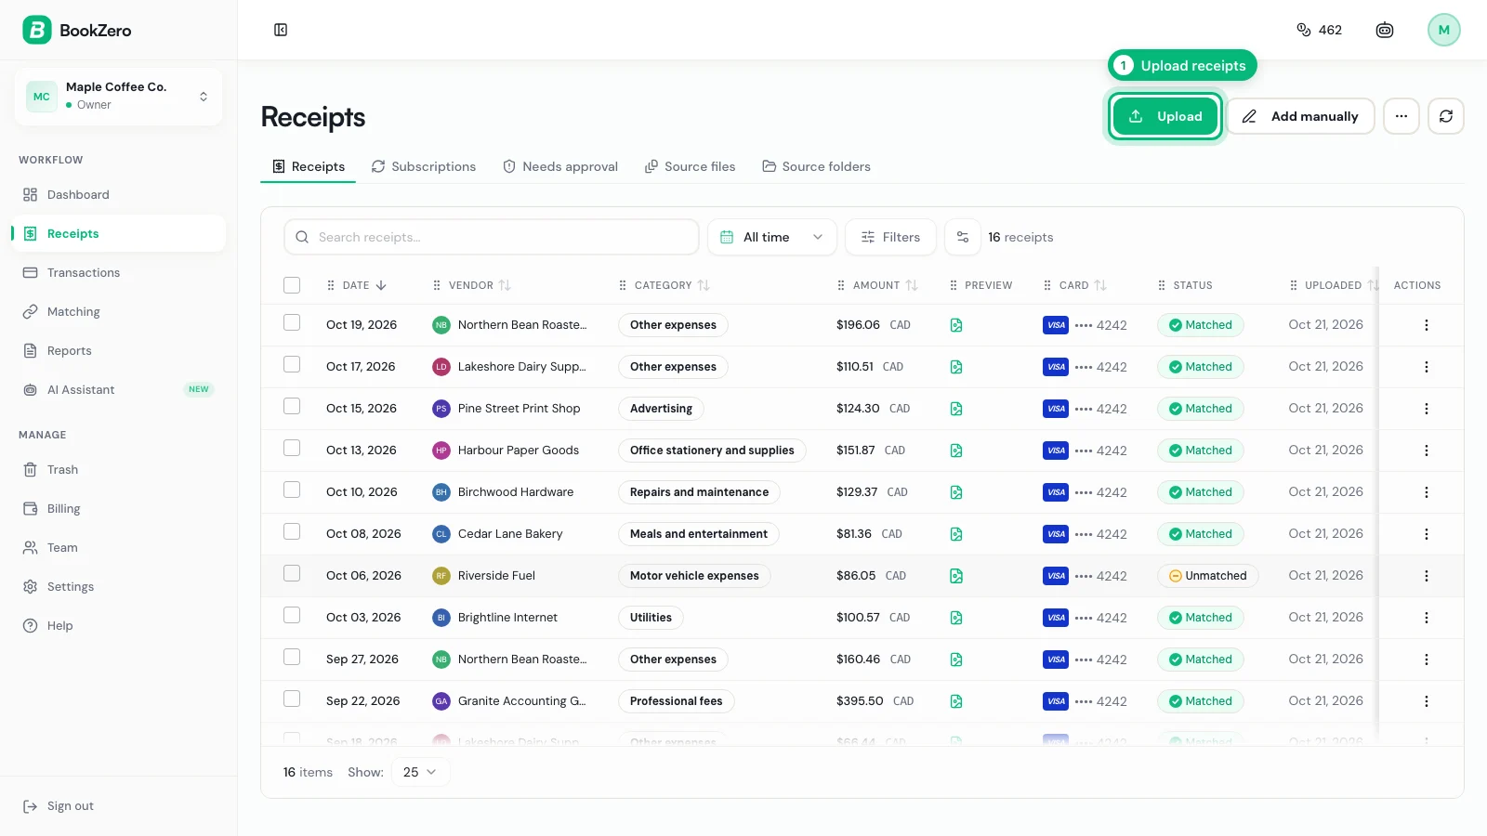Focus the Search receipts field
This screenshot has width=1487, height=836.
[492, 237]
